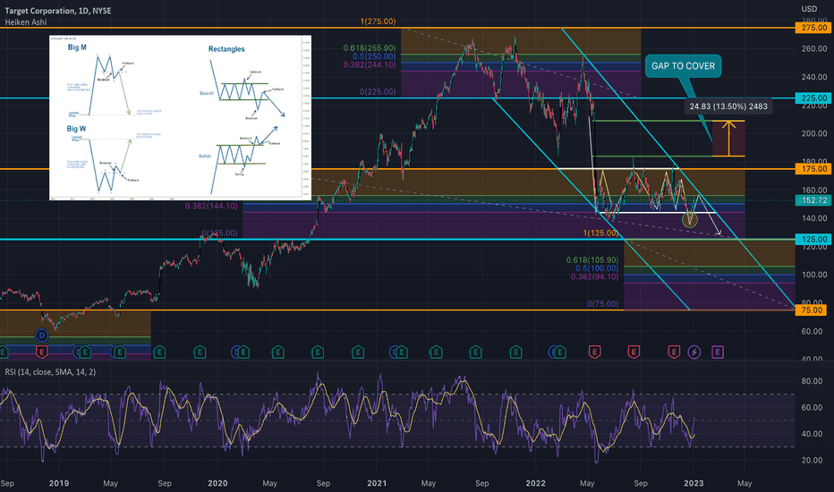This screenshot has height=492, width=834.
Task: Click the 1(125.00) Fibonacci label
Action: (601, 233)
